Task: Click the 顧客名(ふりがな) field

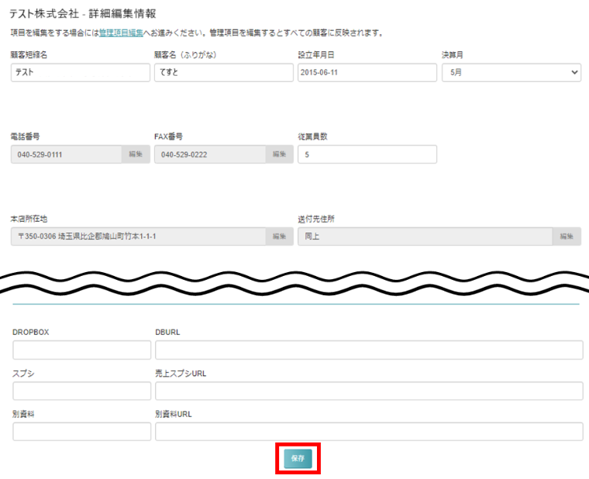Action: 223,73
